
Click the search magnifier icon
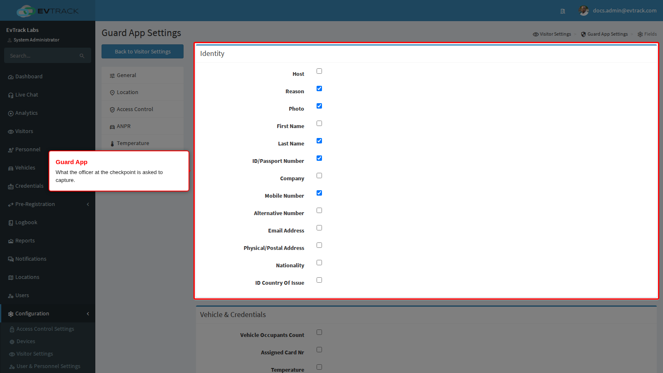pos(82,56)
